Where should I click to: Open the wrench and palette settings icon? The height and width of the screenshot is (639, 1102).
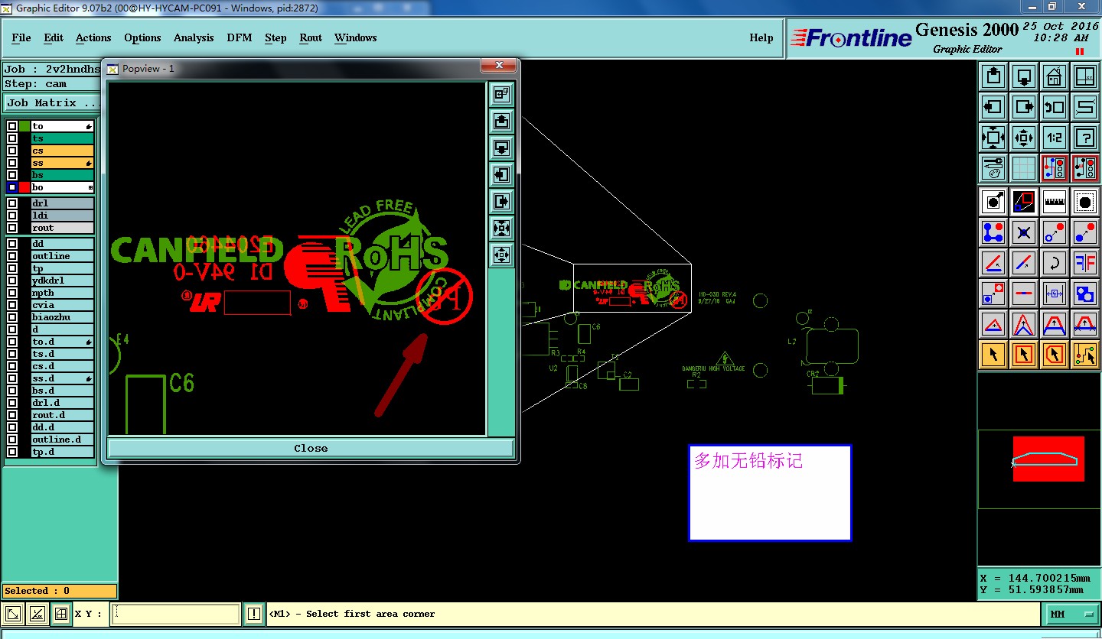point(993,168)
